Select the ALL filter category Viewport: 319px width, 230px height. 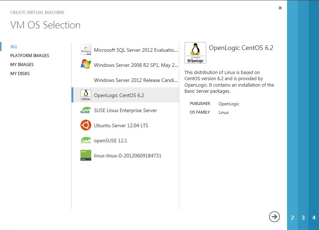(x=14, y=47)
